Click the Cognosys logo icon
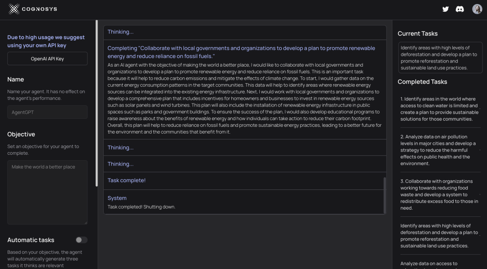This screenshot has width=487, height=269. 14,9
